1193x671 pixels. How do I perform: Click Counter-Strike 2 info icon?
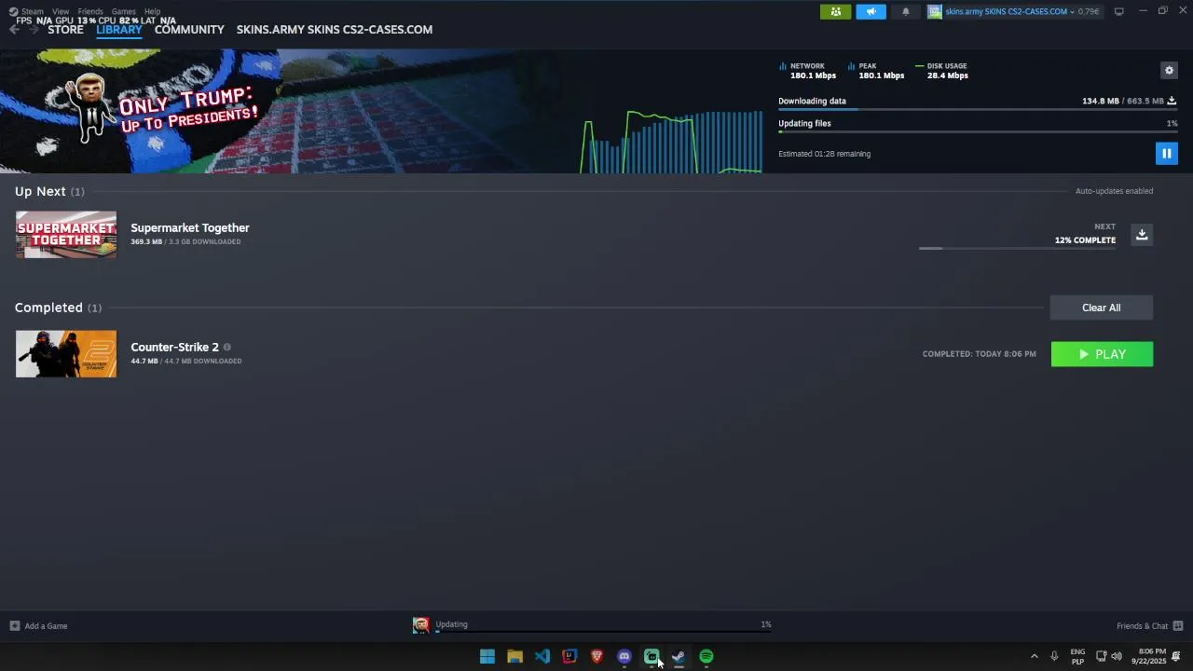tap(226, 347)
